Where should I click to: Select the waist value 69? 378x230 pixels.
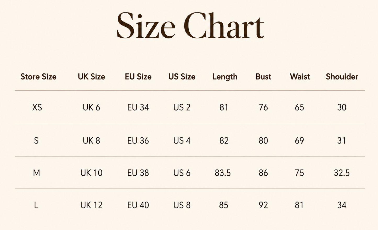(300, 141)
